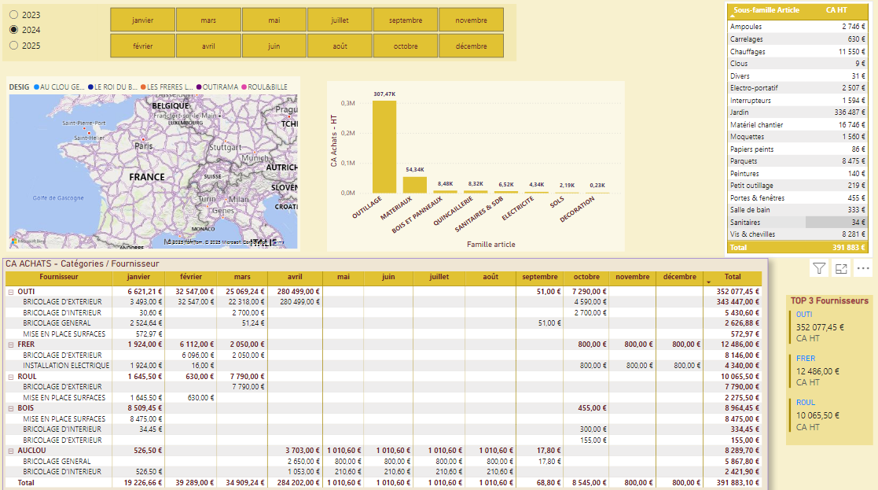Image resolution: width=878 pixels, height=490 pixels.
Task: Open the More options ellipsis menu
Action: [863, 269]
